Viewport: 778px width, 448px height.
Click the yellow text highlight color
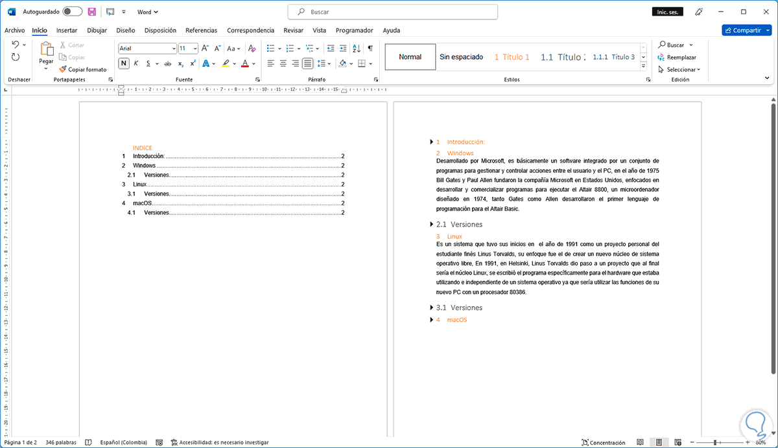225,63
